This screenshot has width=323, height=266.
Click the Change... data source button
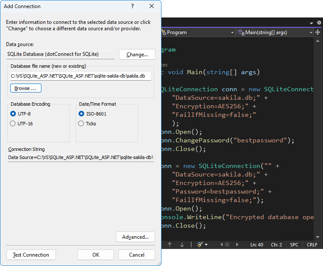(x=137, y=55)
